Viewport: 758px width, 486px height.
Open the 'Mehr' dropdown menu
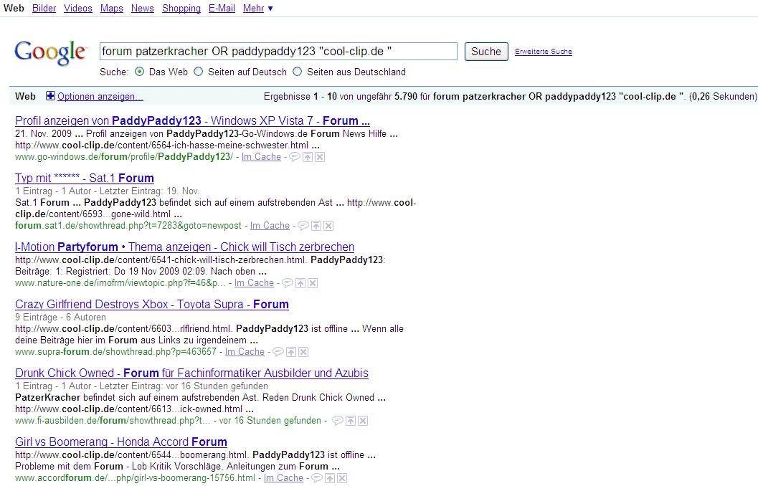coord(257,9)
